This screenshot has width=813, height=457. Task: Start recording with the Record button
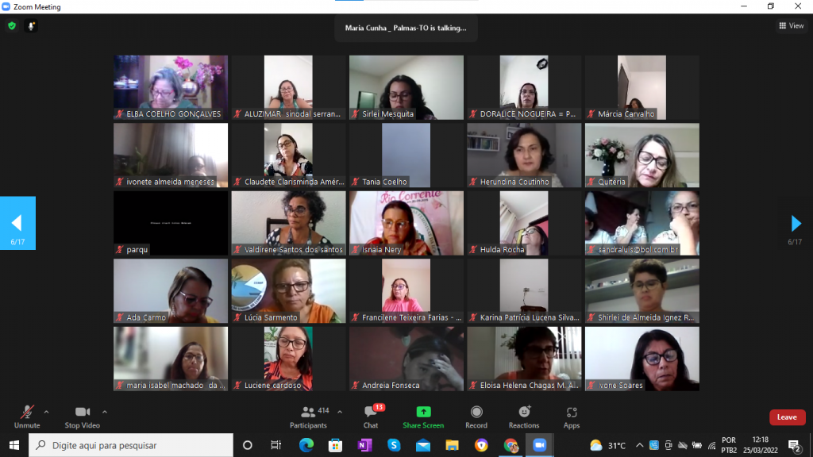tap(476, 416)
